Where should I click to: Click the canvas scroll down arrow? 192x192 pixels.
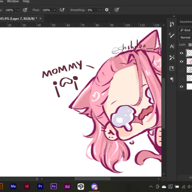point(163,174)
